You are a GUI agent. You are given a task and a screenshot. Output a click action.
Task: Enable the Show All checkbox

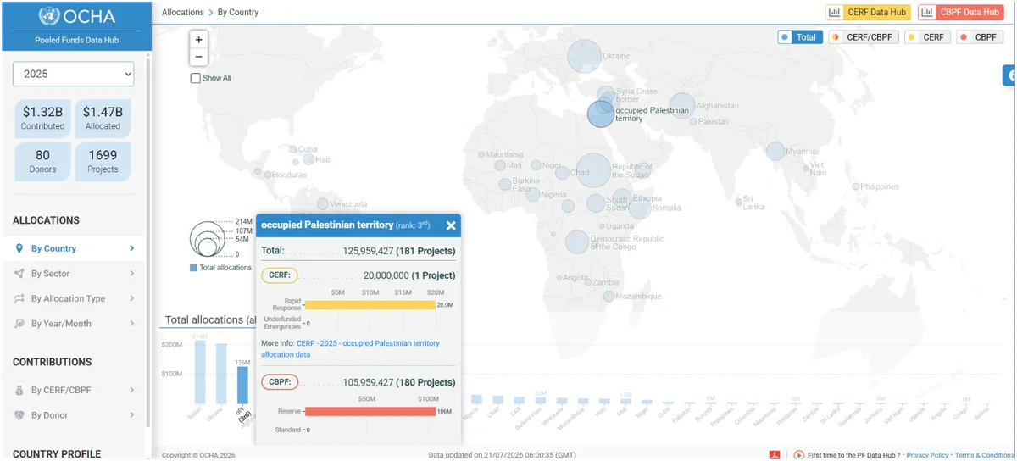tap(196, 78)
